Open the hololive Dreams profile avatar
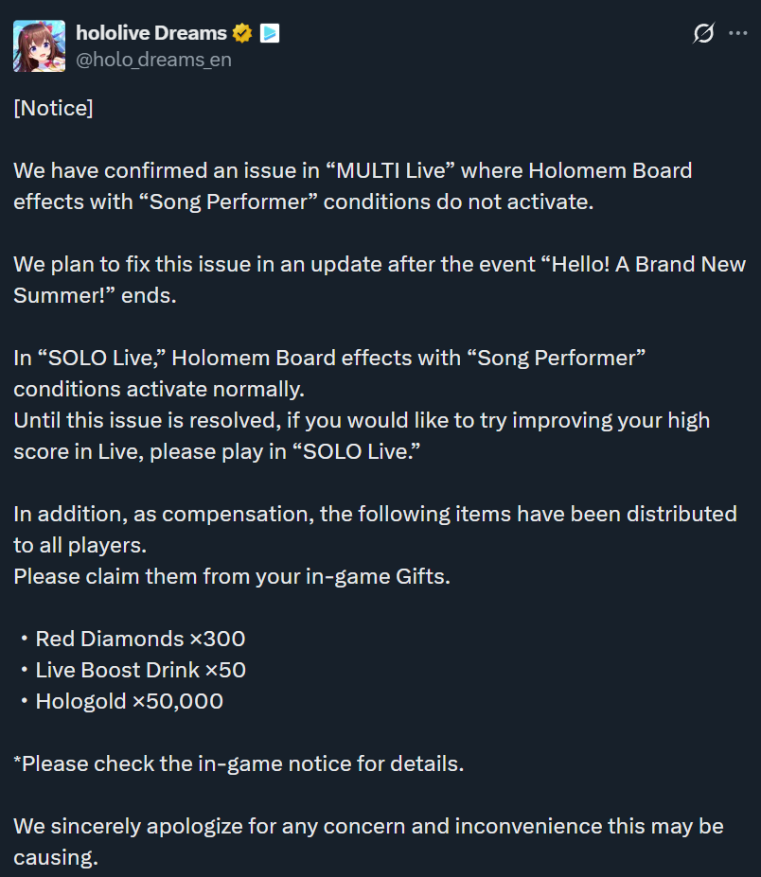This screenshot has height=877, width=761. pyautogui.click(x=39, y=45)
